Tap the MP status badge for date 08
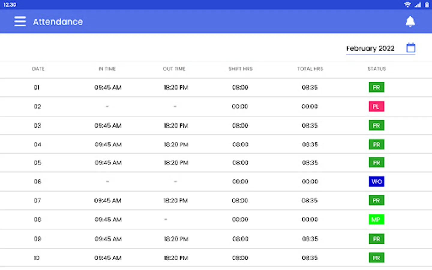This screenshot has width=432, height=270. (376, 220)
